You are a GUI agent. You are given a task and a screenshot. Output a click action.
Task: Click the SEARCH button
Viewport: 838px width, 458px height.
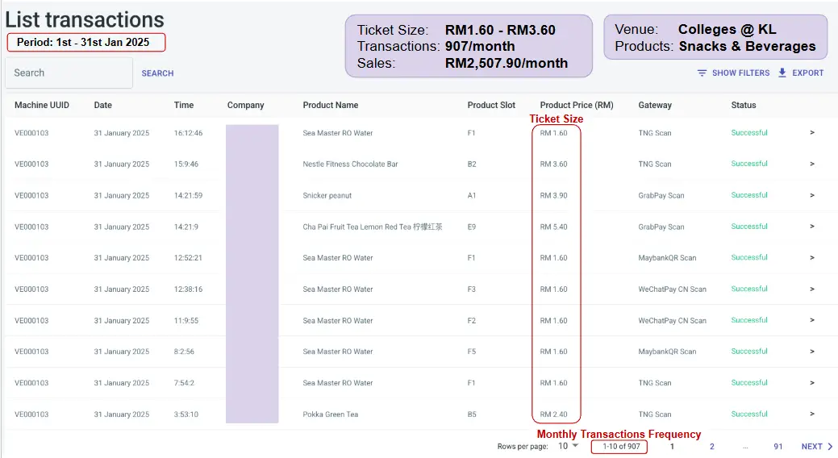(157, 73)
